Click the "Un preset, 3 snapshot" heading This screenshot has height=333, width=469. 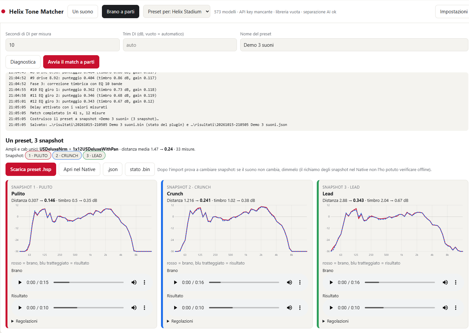(x=34, y=140)
